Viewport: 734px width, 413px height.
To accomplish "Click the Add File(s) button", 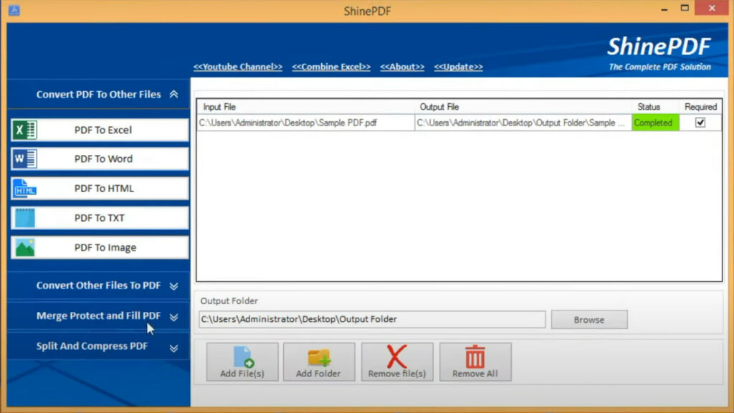I will [x=242, y=361].
